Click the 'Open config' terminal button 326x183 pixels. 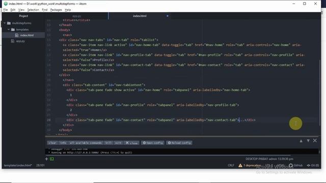tap(153, 143)
